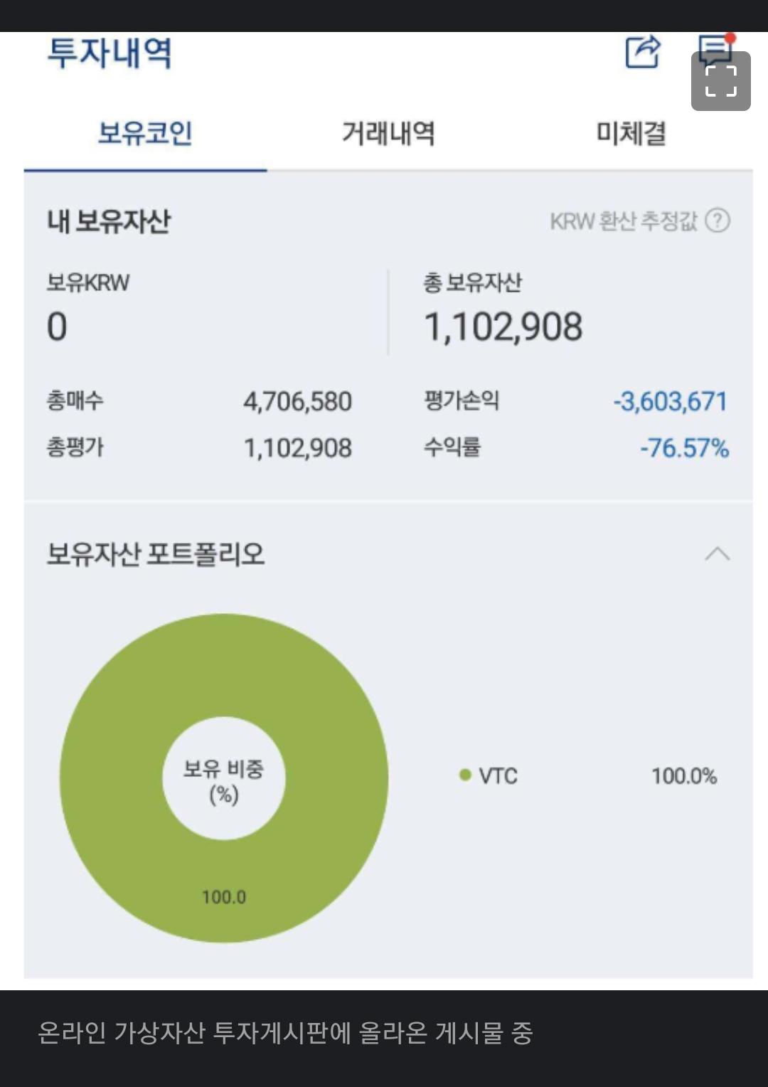Tap the 투자내역 page title
Viewport: 768px width, 1087px height.
pyautogui.click(x=110, y=53)
